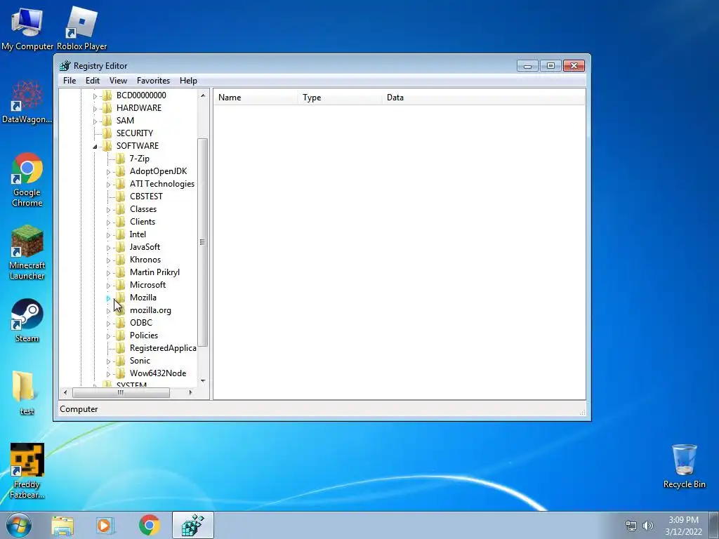Click Show desktop button at taskbar end
Screen dimensions: 719x539
(x=714, y=525)
